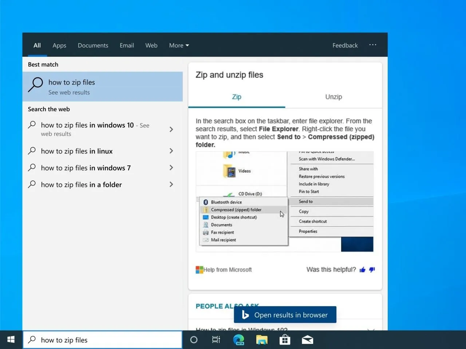Select the Apps search filter tab

pyautogui.click(x=59, y=45)
